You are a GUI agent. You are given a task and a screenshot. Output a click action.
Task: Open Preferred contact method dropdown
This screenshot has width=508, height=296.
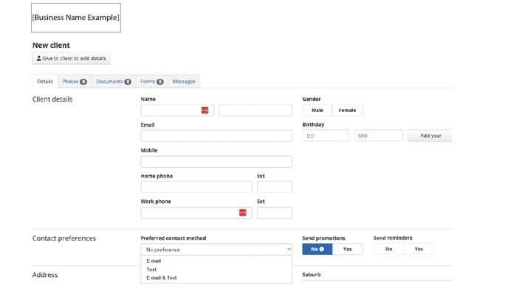tap(216, 250)
